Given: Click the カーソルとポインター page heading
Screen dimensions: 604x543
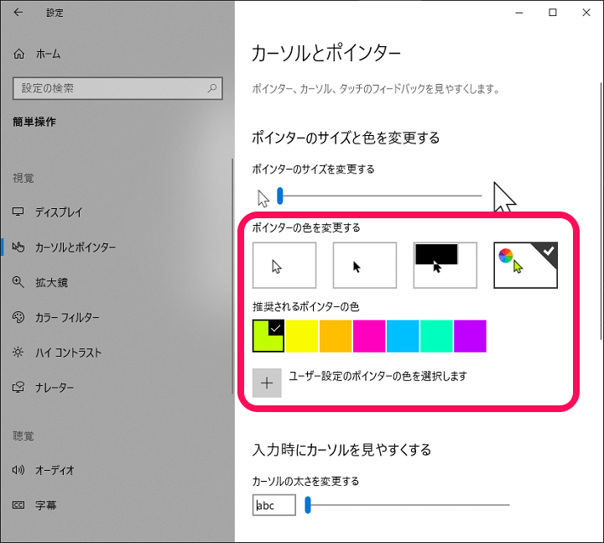Looking at the screenshot, I should 326,53.
